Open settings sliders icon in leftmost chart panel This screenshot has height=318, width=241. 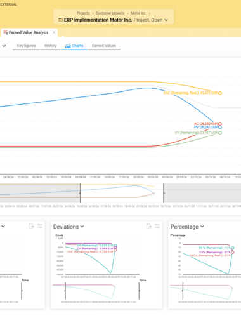(x=40, y=226)
